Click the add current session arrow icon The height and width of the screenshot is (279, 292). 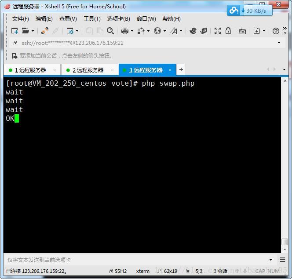pos(15,56)
